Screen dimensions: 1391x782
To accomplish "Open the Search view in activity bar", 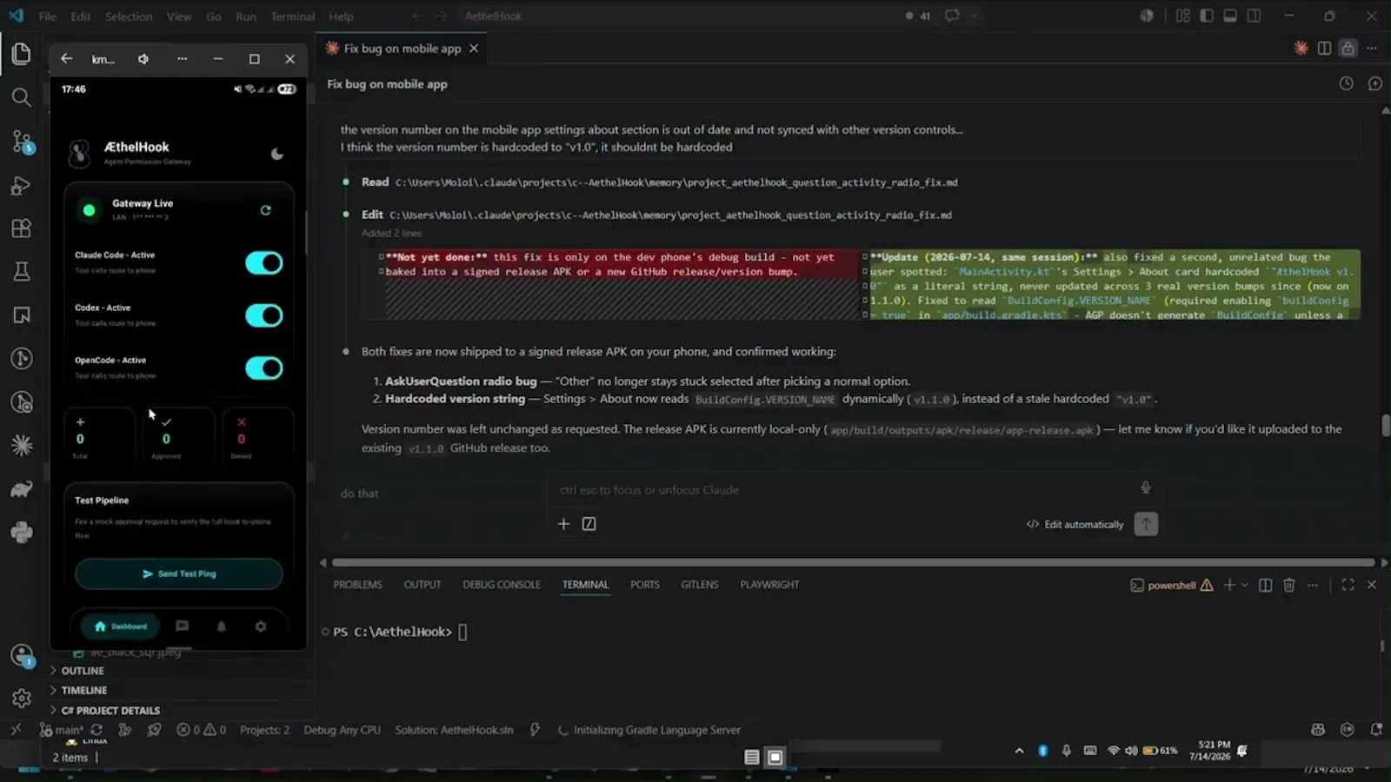I will (22, 97).
